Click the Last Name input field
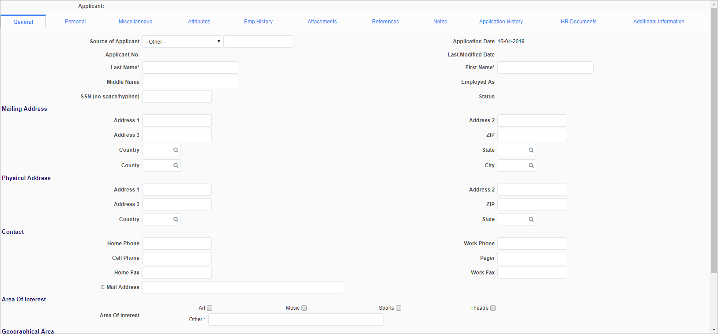 [190, 68]
